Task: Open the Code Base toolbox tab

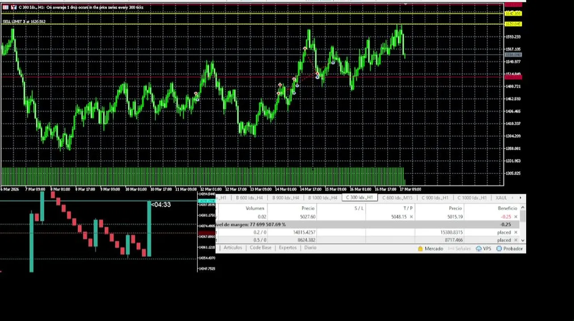Action: (260, 247)
